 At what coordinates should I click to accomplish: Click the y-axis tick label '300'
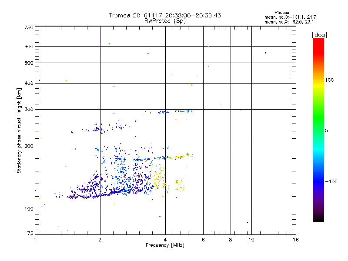(29, 109)
